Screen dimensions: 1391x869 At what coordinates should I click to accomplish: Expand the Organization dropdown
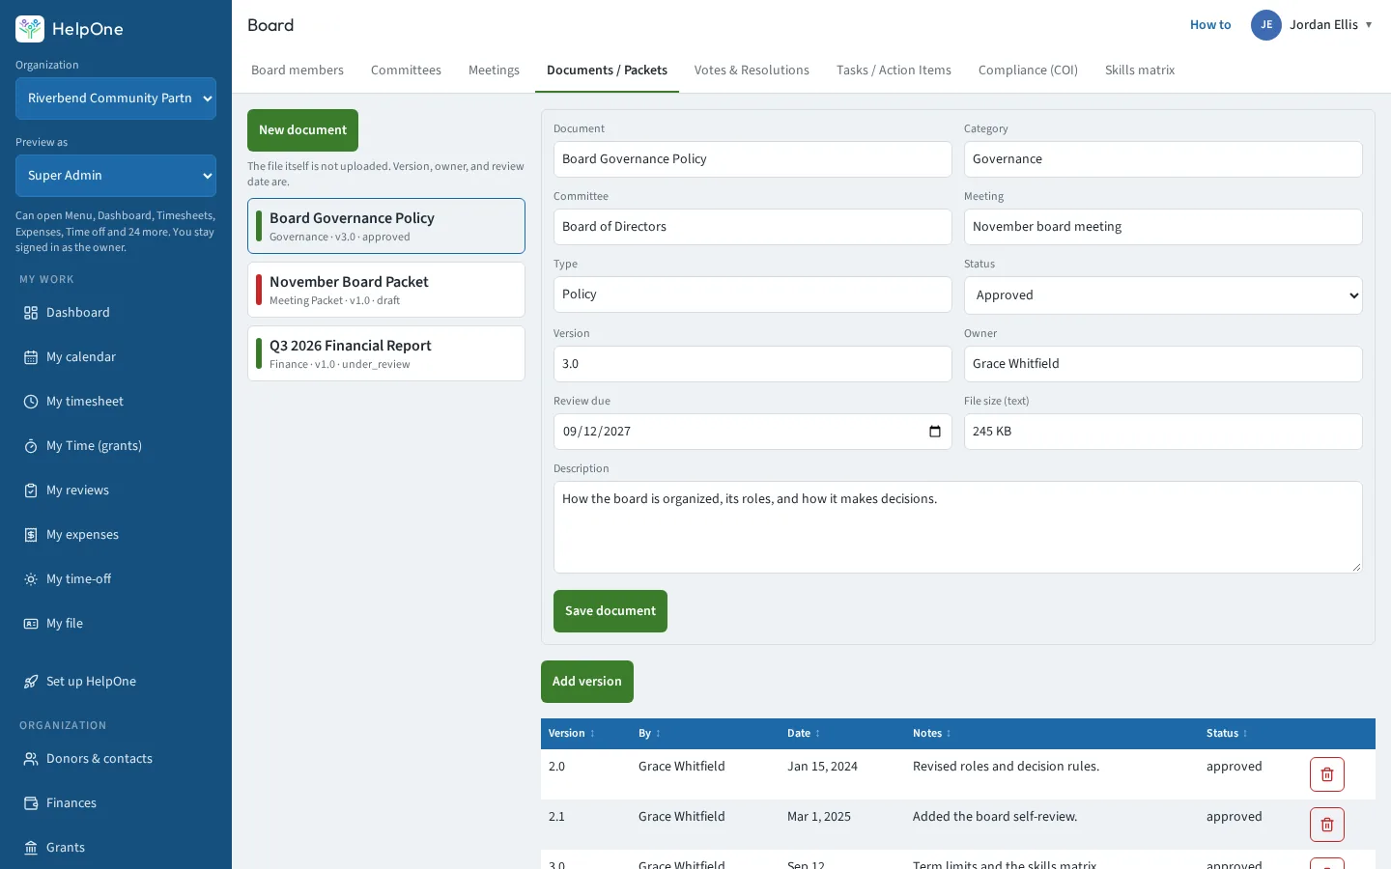click(116, 98)
